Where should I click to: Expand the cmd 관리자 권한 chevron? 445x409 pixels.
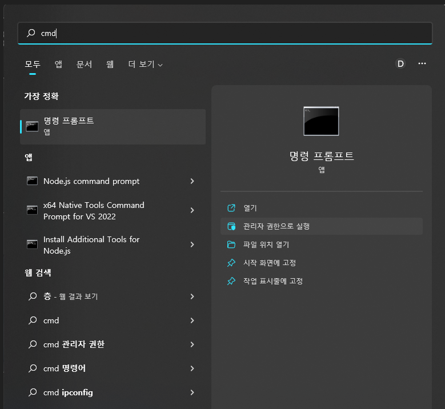pos(192,344)
